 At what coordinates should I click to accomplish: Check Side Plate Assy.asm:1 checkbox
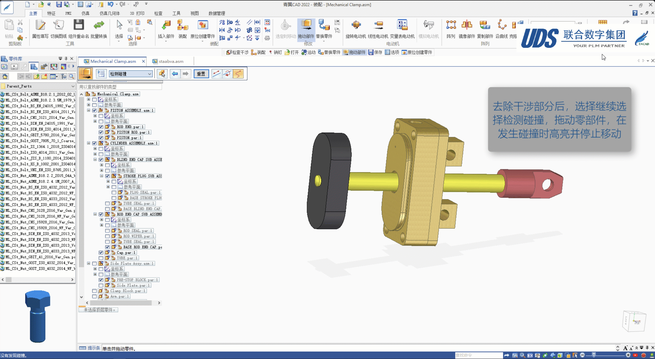click(x=94, y=264)
